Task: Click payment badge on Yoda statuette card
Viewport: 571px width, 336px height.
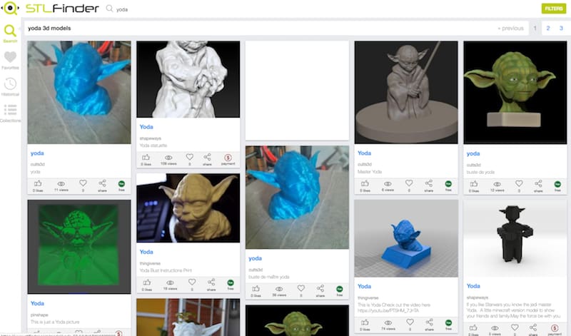Action: click(228, 159)
